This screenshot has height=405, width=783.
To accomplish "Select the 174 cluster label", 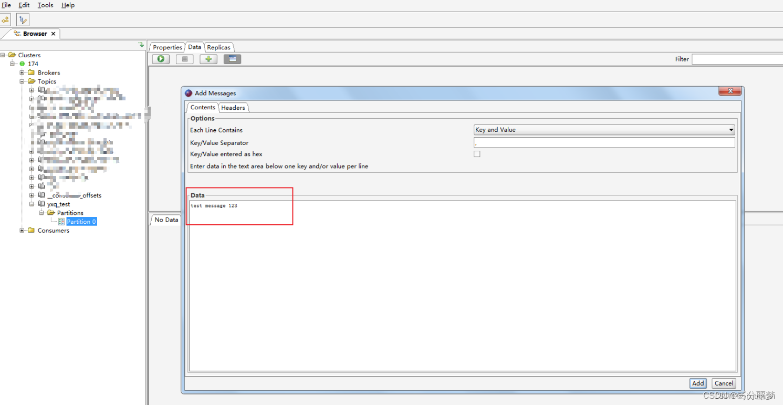I will (33, 64).
